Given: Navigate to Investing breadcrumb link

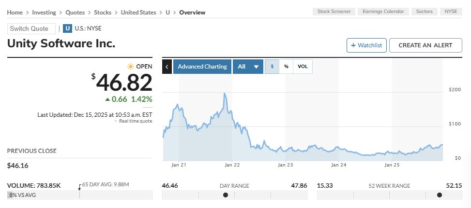Looking at the screenshot, I should (x=44, y=12).
